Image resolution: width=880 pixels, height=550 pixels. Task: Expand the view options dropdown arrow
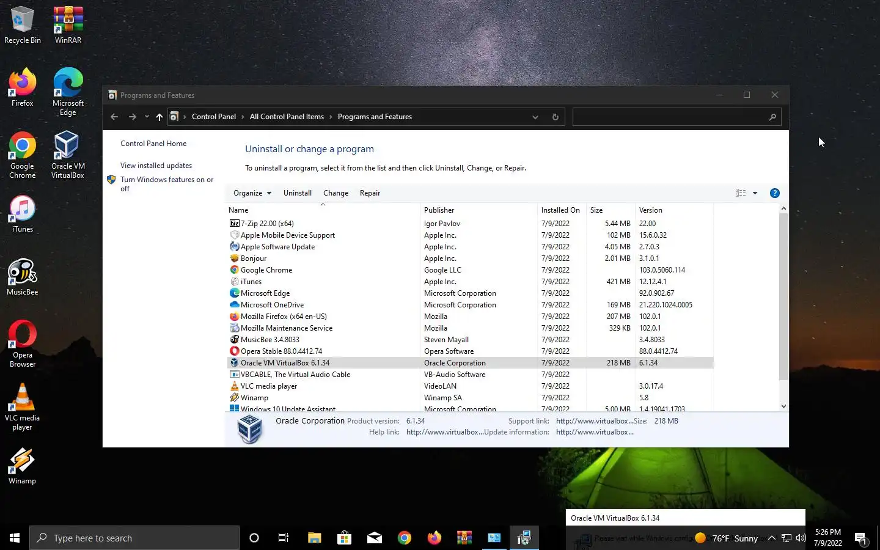click(755, 193)
